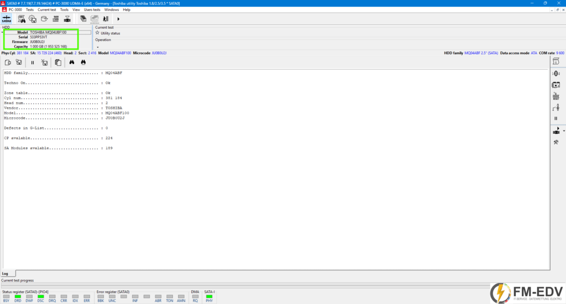Click the DSC status register indicator
The width and height of the screenshot is (566, 304).
(41, 298)
